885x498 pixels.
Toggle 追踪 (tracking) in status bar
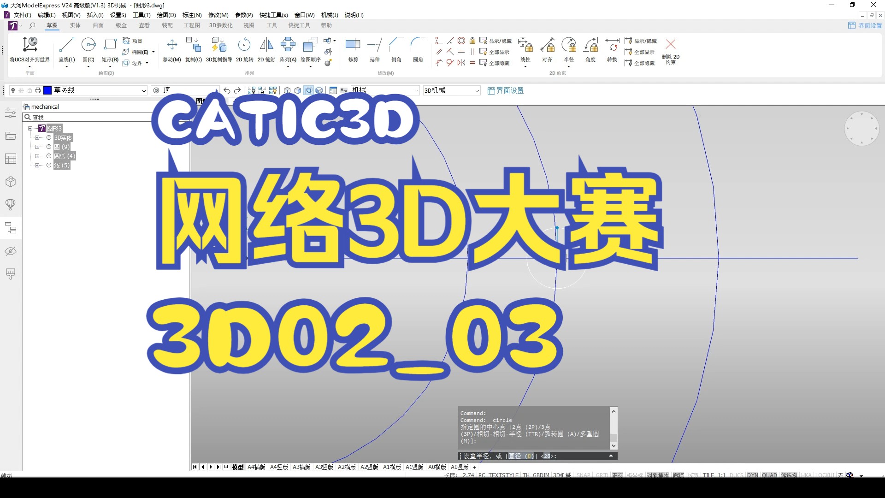tap(678, 475)
